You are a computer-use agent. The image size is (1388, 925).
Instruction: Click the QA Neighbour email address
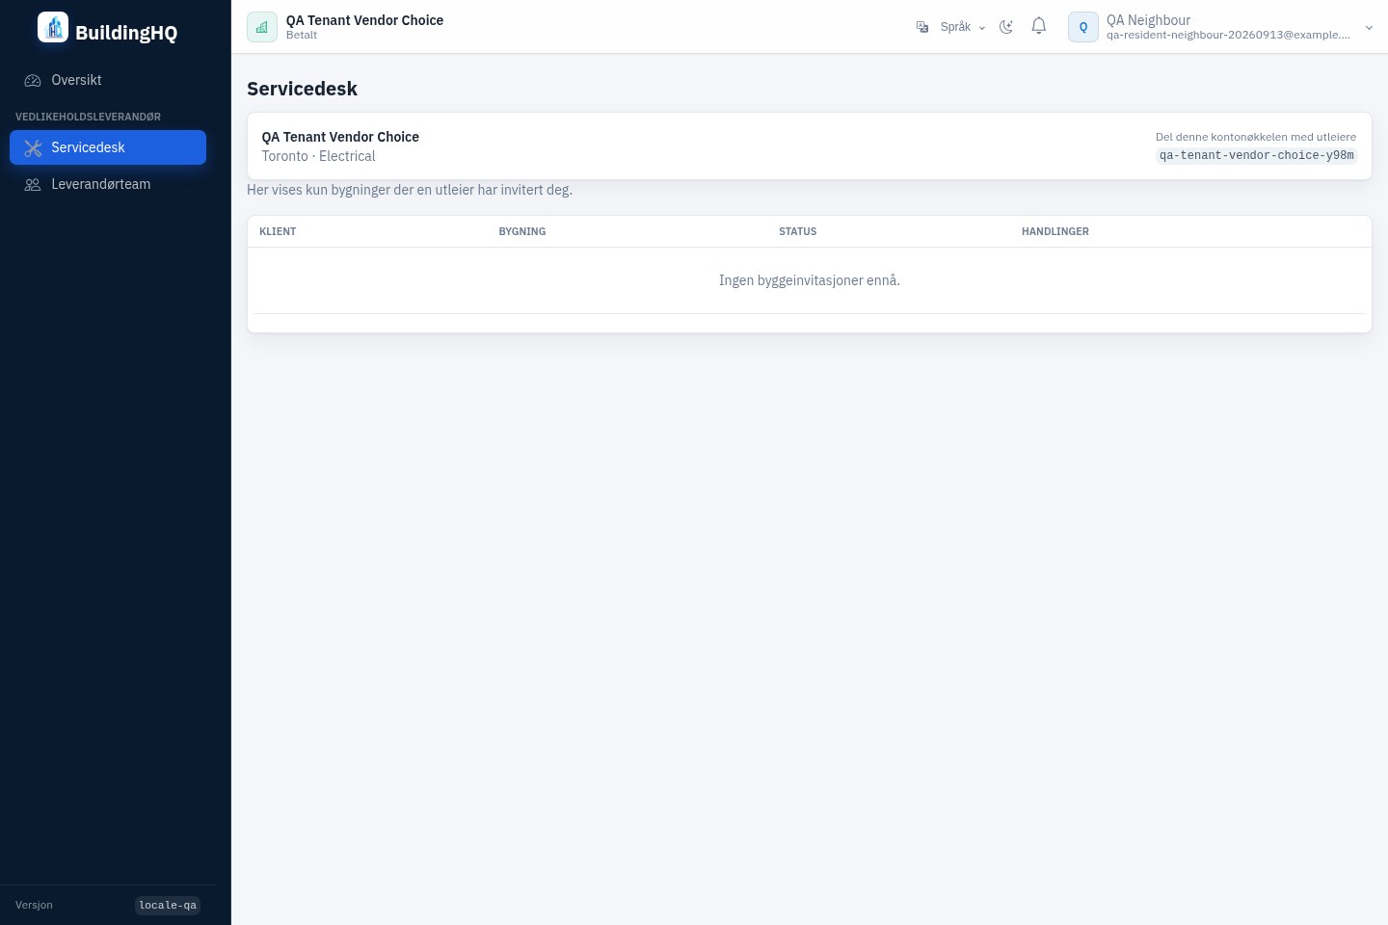pos(1228,35)
